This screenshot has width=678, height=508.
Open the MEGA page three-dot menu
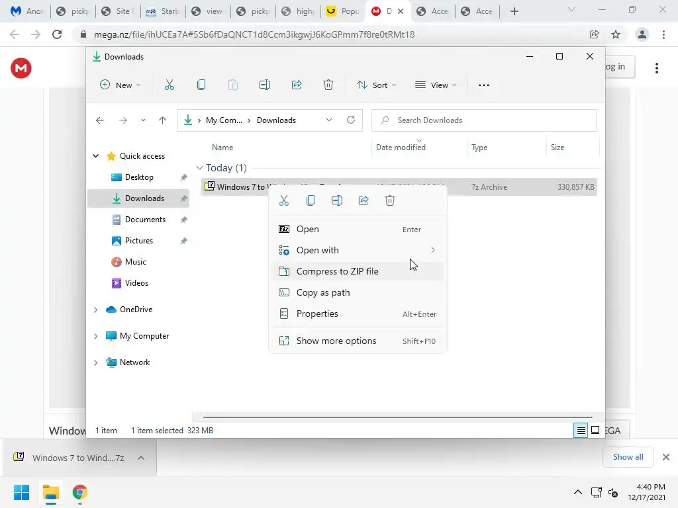[x=657, y=68]
